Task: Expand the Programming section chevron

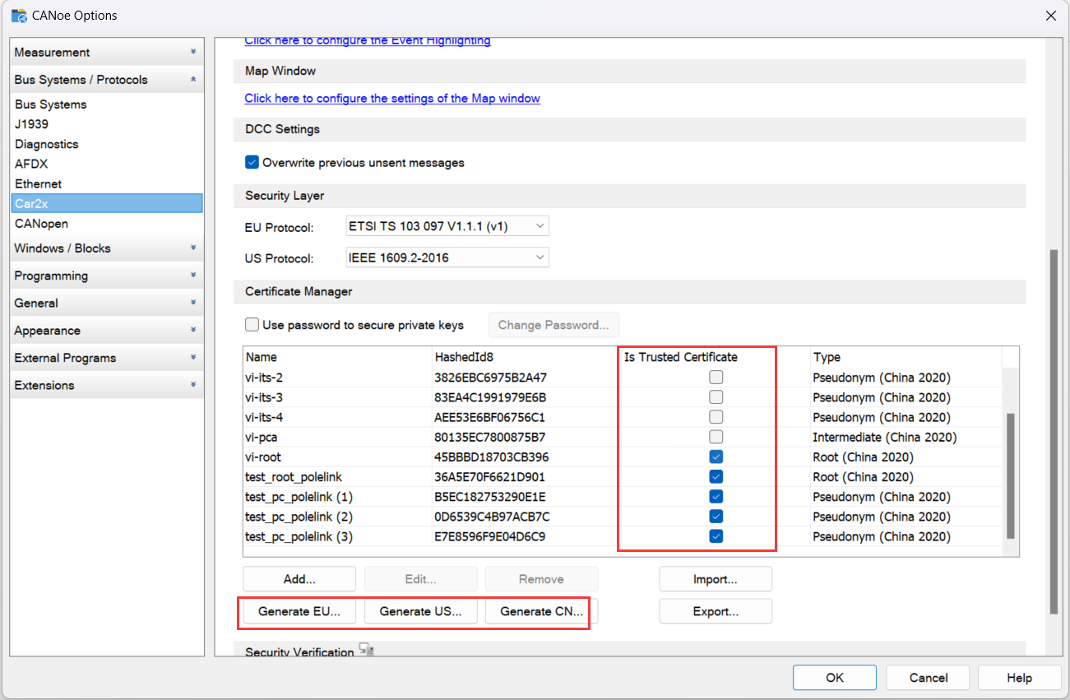Action: (x=193, y=276)
